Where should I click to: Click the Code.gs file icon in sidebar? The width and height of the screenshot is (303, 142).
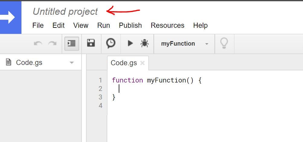point(8,62)
